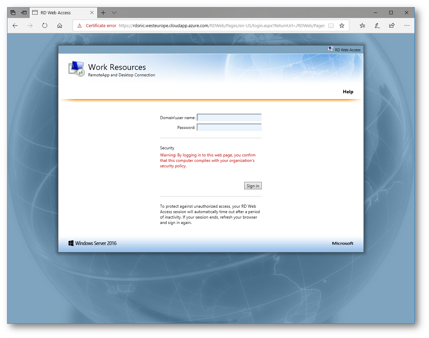
Task: Maximize the Edge browser window
Action: point(391,13)
